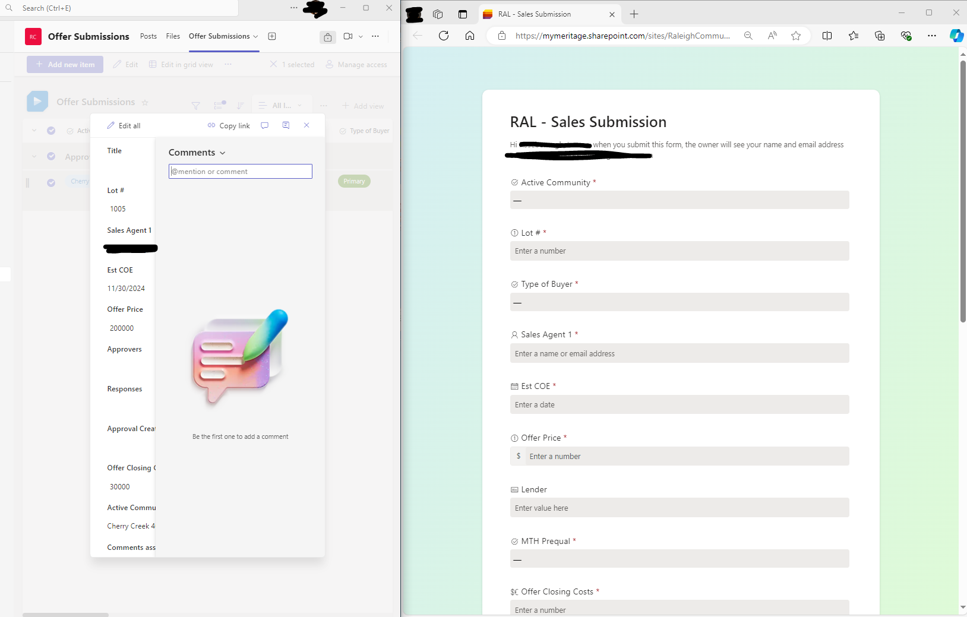This screenshot has width=967, height=617.
Task: Click the refresh icon in Edge
Action: (443, 36)
